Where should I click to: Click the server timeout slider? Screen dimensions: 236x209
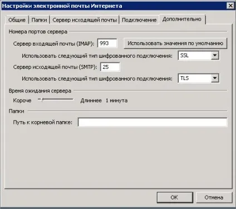point(56,100)
